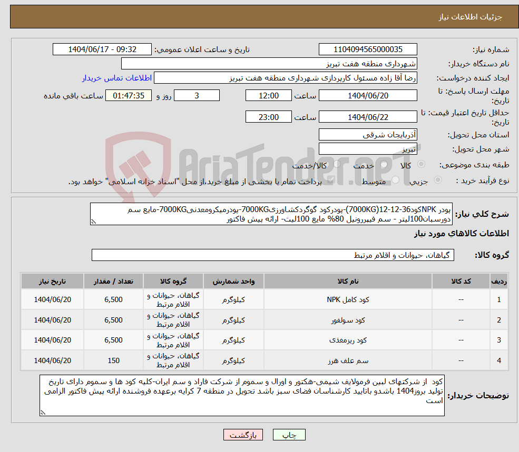Click the public announcement date field 1404/06/17
The image size is (519, 452).
(x=102, y=49)
